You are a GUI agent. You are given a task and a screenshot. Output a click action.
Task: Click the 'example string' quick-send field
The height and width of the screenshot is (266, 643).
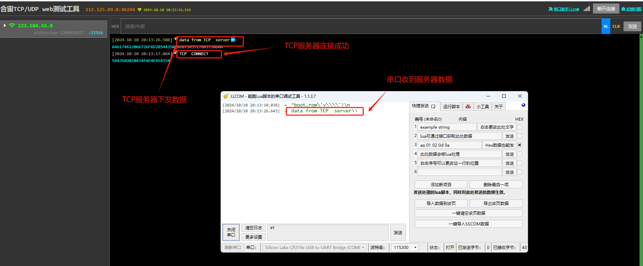447,127
